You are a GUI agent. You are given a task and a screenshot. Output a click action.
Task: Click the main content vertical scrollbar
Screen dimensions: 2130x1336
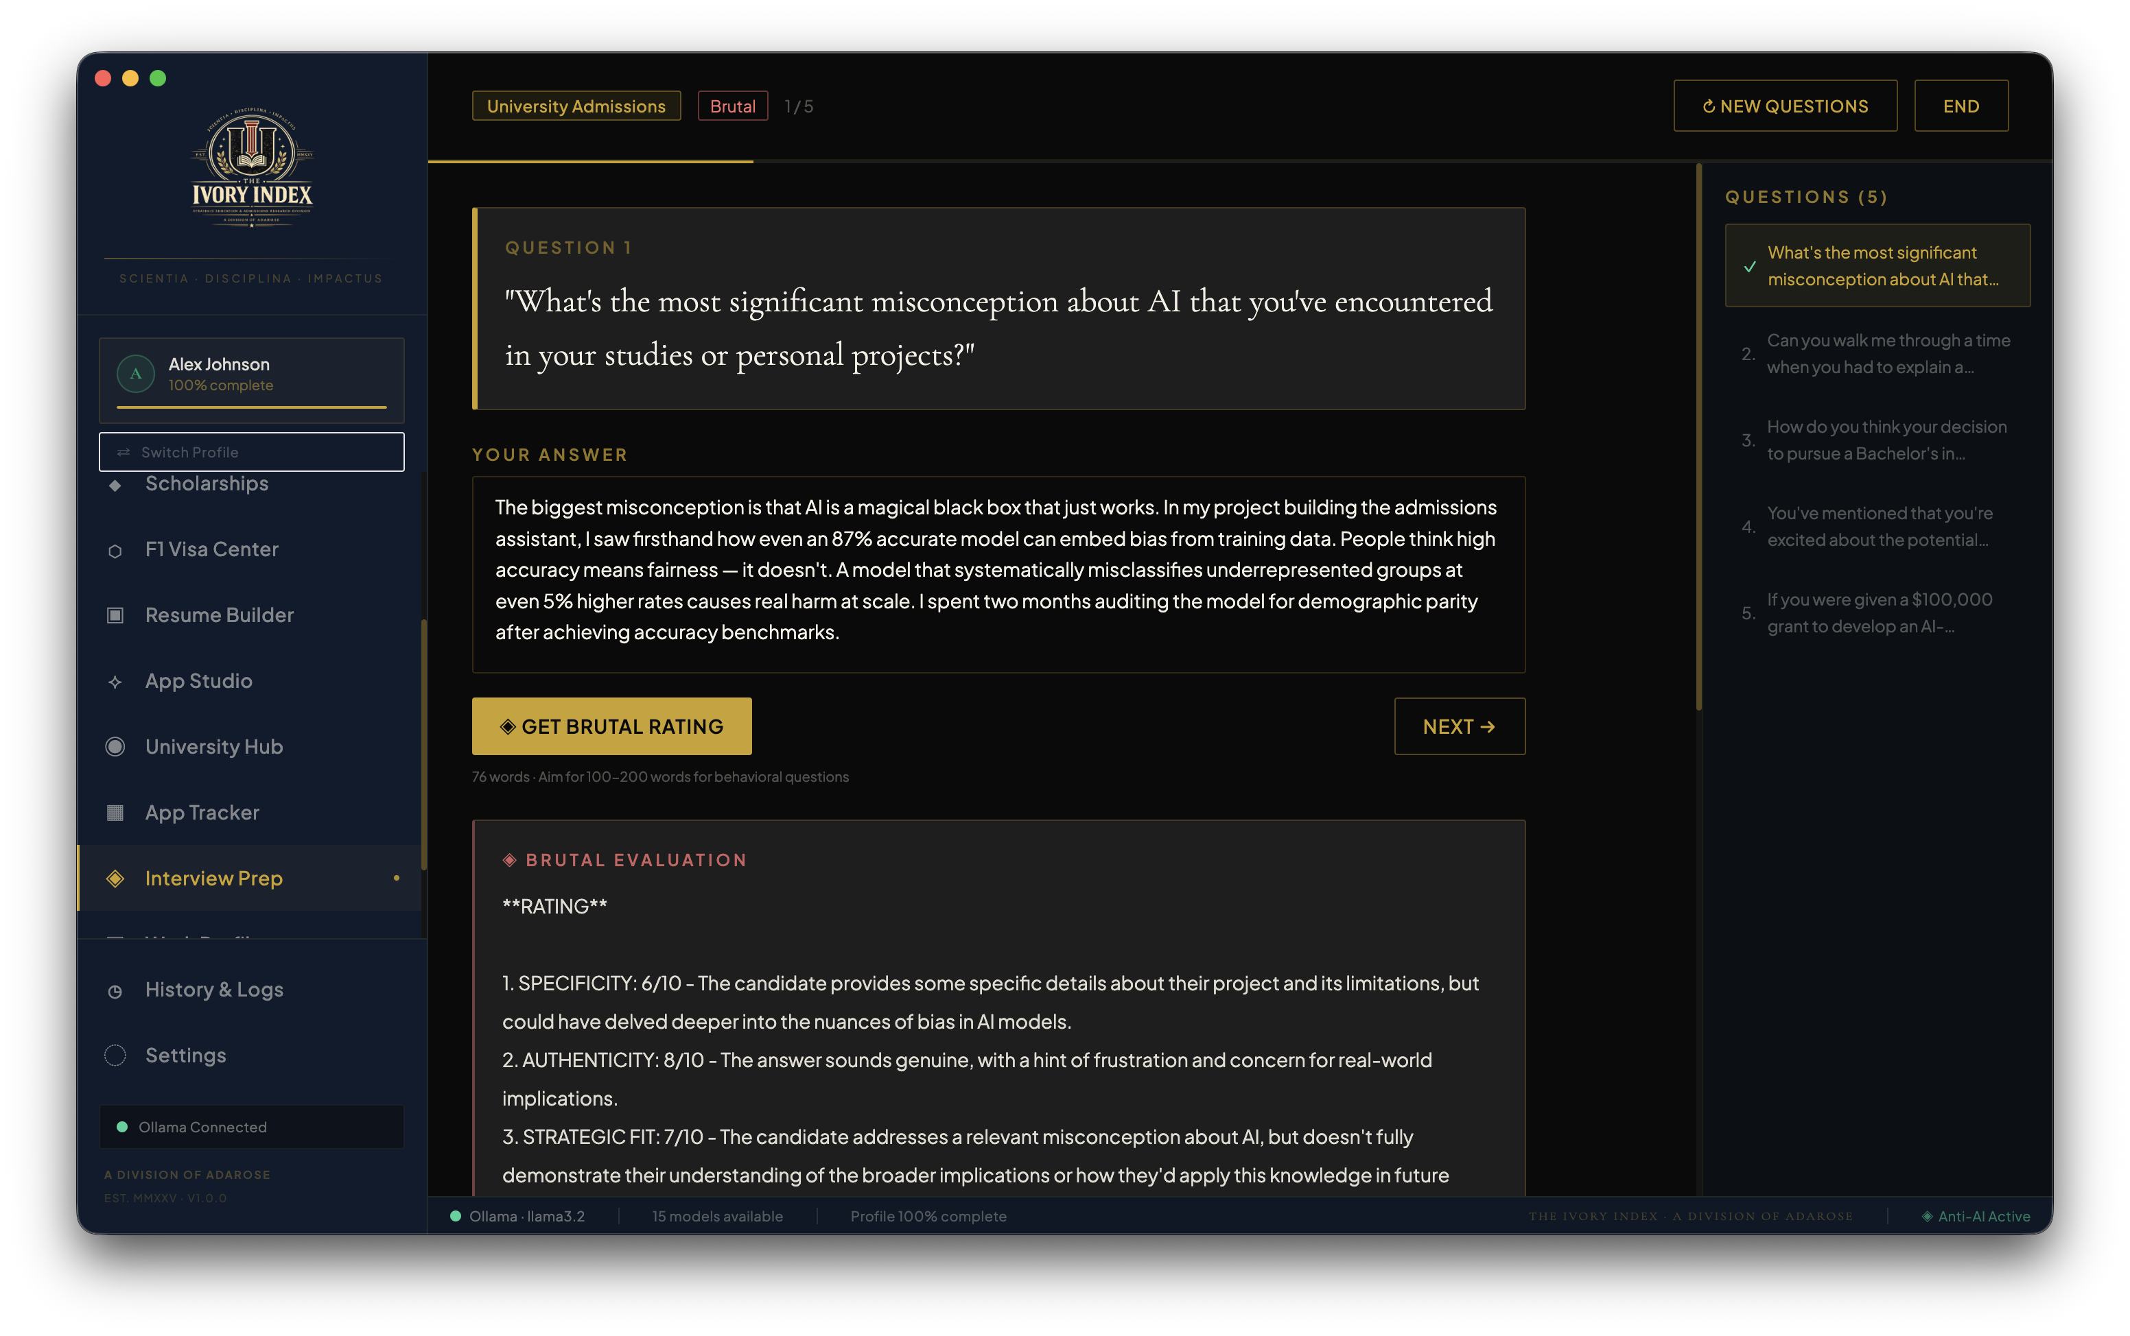pyautogui.click(x=1698, y=438)
